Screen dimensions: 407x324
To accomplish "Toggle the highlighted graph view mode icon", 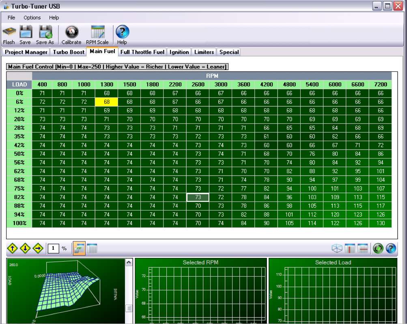I will tap(79, 248).
